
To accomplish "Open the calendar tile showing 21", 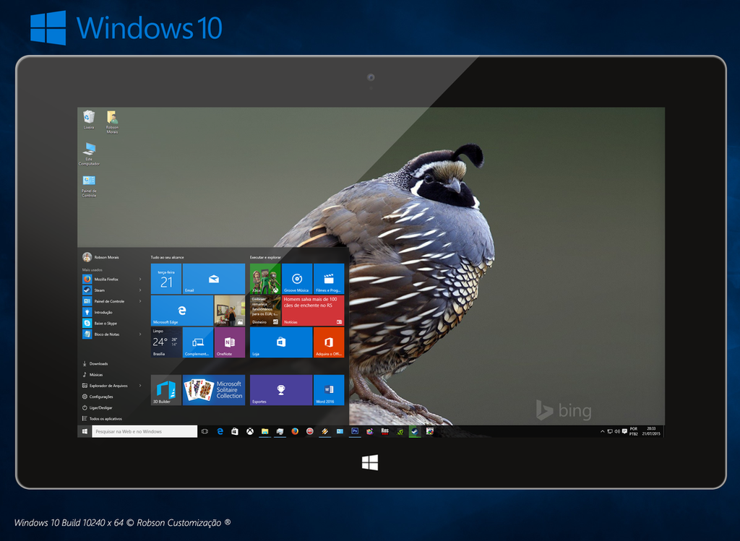I will click(166, 279).
